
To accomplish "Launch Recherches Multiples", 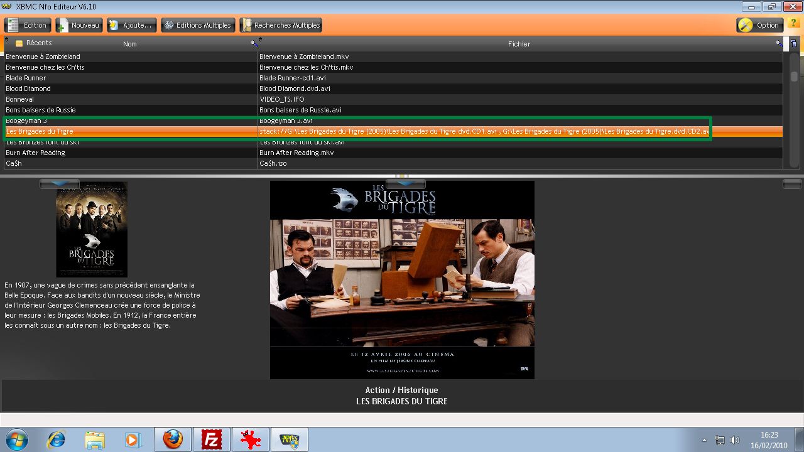I will [x=281, y=25].
